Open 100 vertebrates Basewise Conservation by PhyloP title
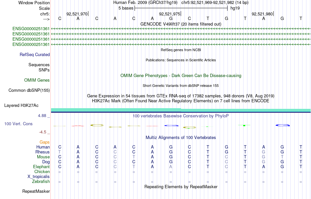311x199 pixels. (181, 116)
